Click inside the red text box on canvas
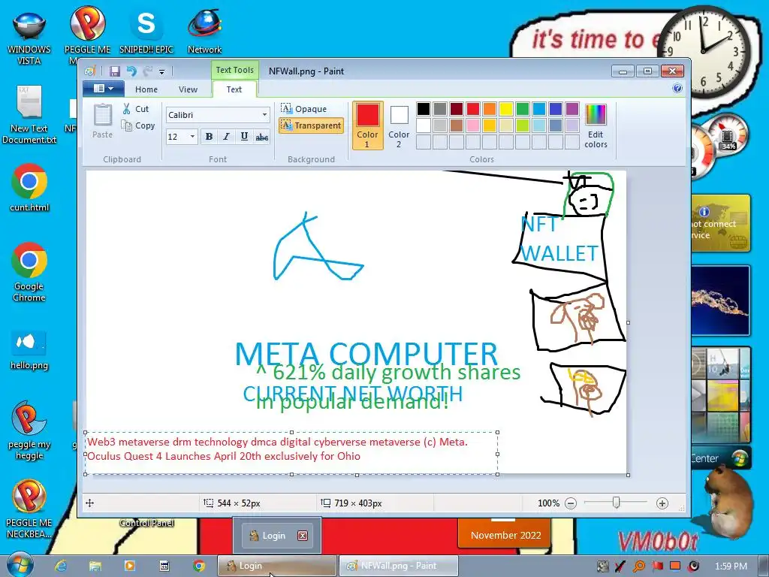Viewport: 769px width, 577px height. [292, 453]
